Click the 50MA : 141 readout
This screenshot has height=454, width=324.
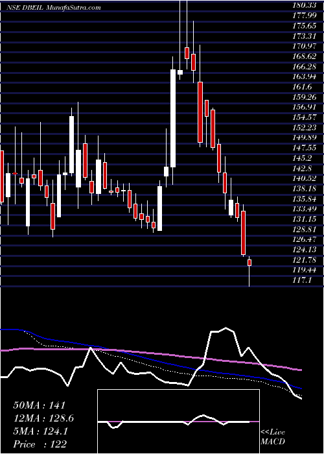click(40, 405)
